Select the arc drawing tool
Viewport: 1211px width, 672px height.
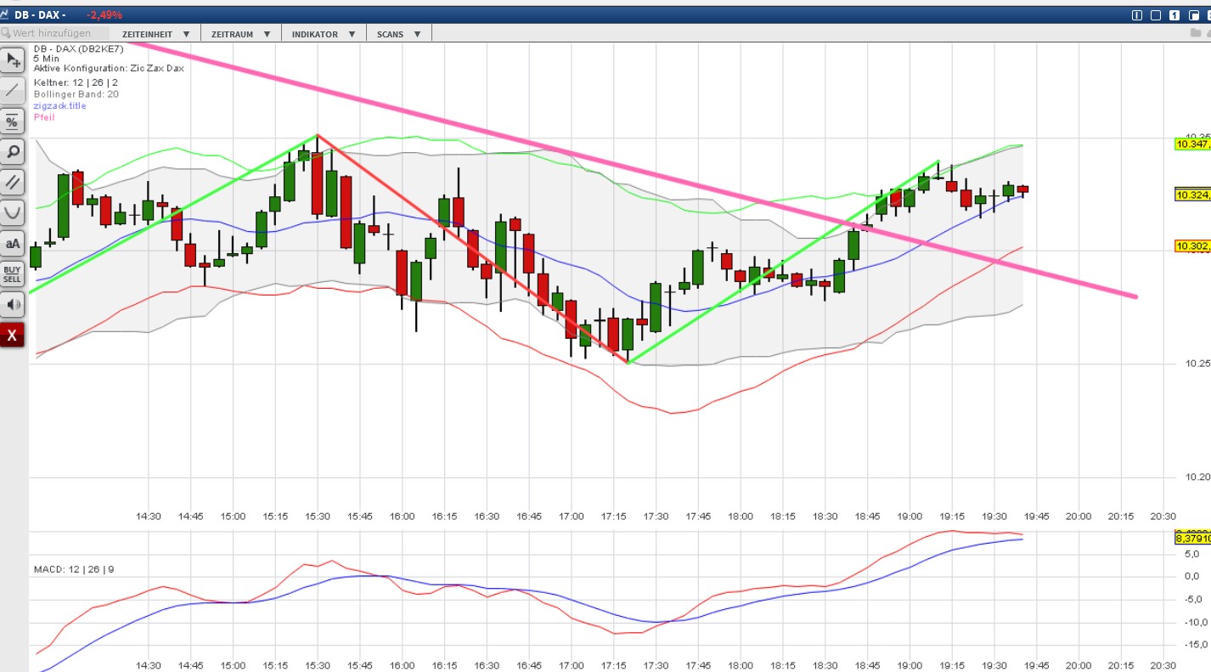click(12, 212)
